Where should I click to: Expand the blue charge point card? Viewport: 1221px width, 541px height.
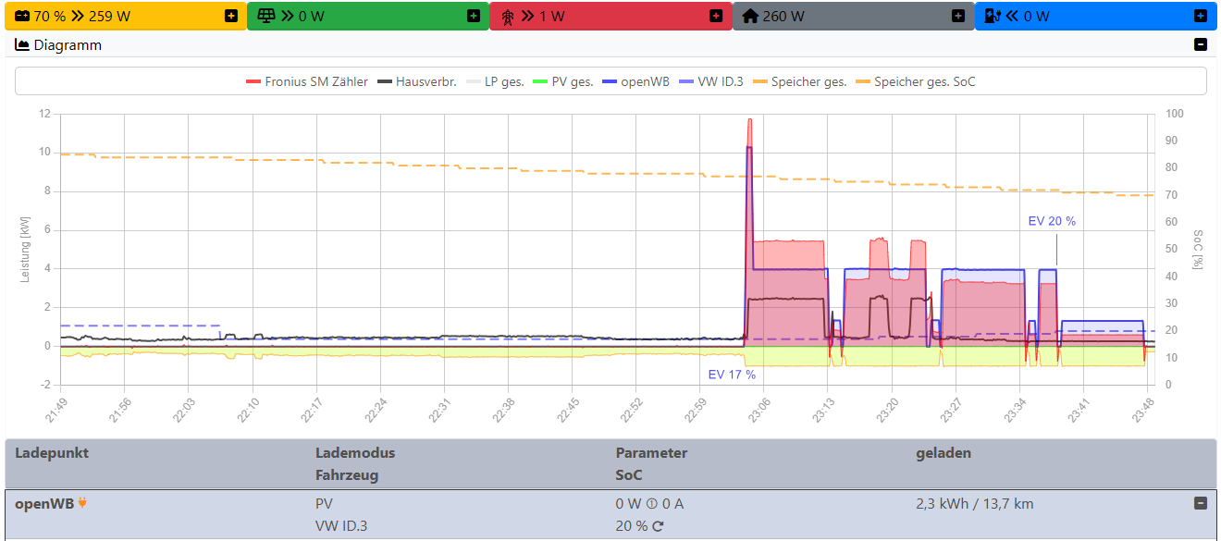pos(1201,16)
